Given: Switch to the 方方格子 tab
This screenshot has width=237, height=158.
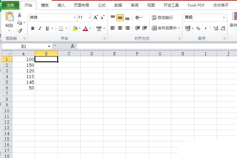Looking at the screenshot, I should tap(221, 5).
